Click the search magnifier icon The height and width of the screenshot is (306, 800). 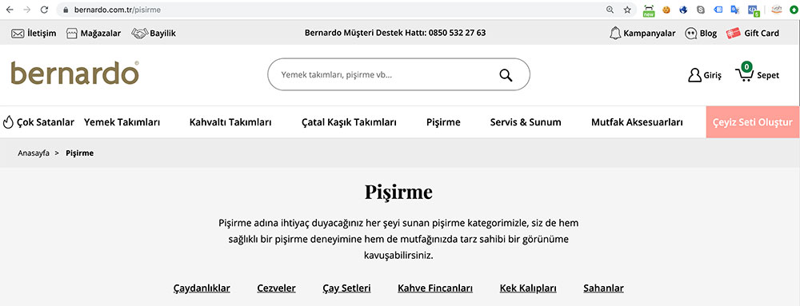click(506, 75)
